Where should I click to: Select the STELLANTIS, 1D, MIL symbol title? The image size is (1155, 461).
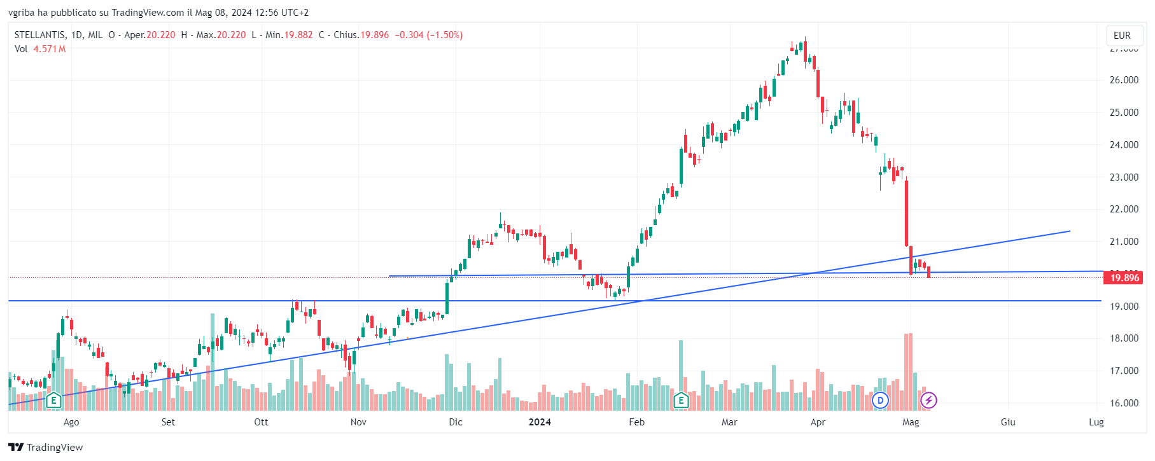pyautogui.click(x=59, y=35)
